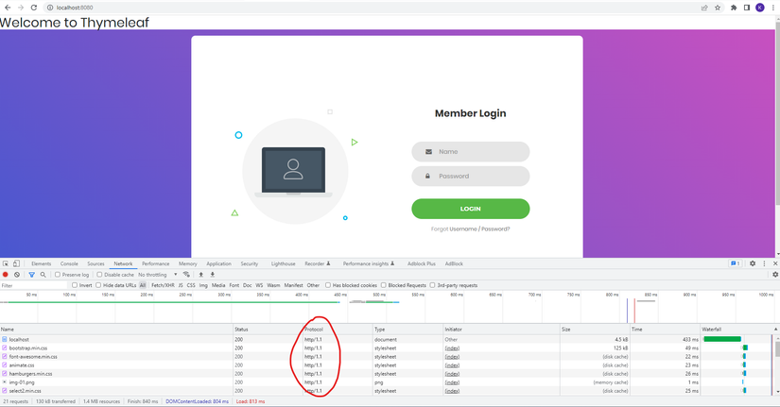Click the browser back arrow
The width and height of the screenshot is (780, 407).
[x=8, y=8]
